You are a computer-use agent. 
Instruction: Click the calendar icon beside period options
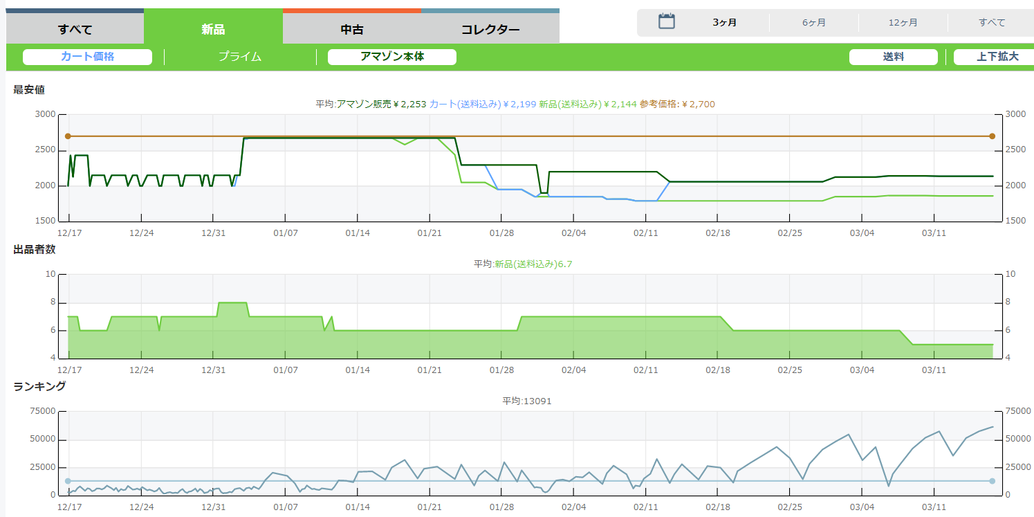[x=666, y=21]
